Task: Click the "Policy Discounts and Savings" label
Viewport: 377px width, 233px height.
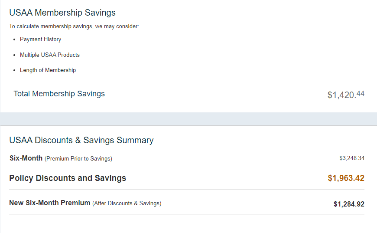Action: [68, 178]
